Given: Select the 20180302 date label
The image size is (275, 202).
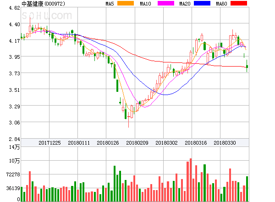Looking at the screenshot, I should pyautogui.click(x=166, y=143).
